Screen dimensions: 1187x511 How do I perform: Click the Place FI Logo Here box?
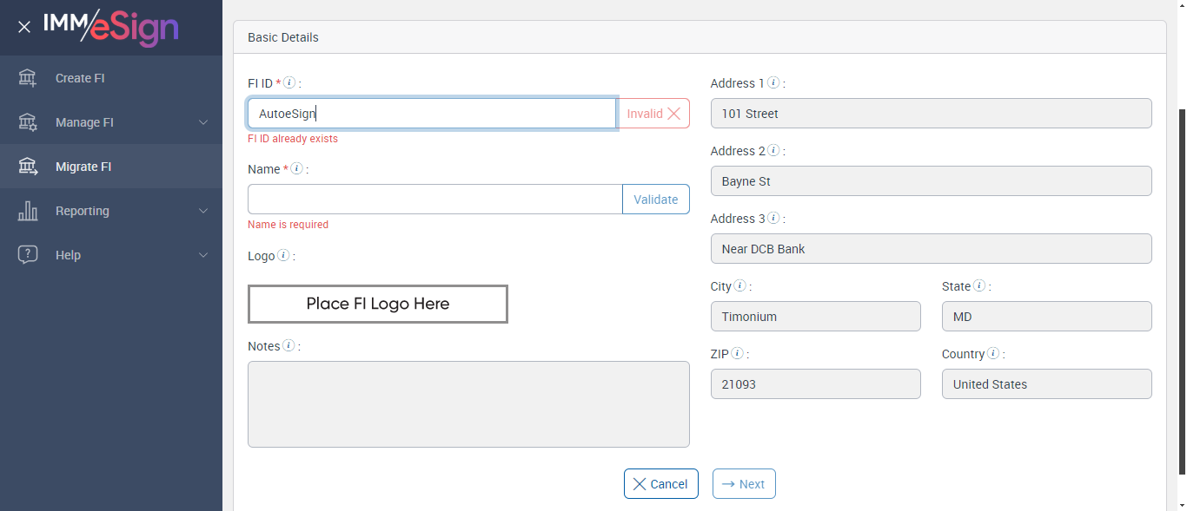pos(378,304)
